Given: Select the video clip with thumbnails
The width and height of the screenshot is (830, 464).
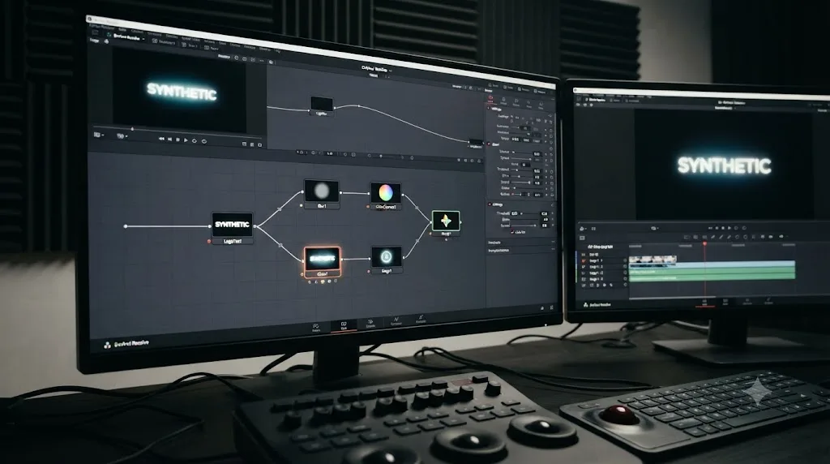Looking at the screenshot, I should pyautogui.click(x=652, y=259).
